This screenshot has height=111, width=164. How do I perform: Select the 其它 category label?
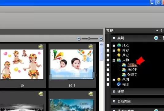126,55
